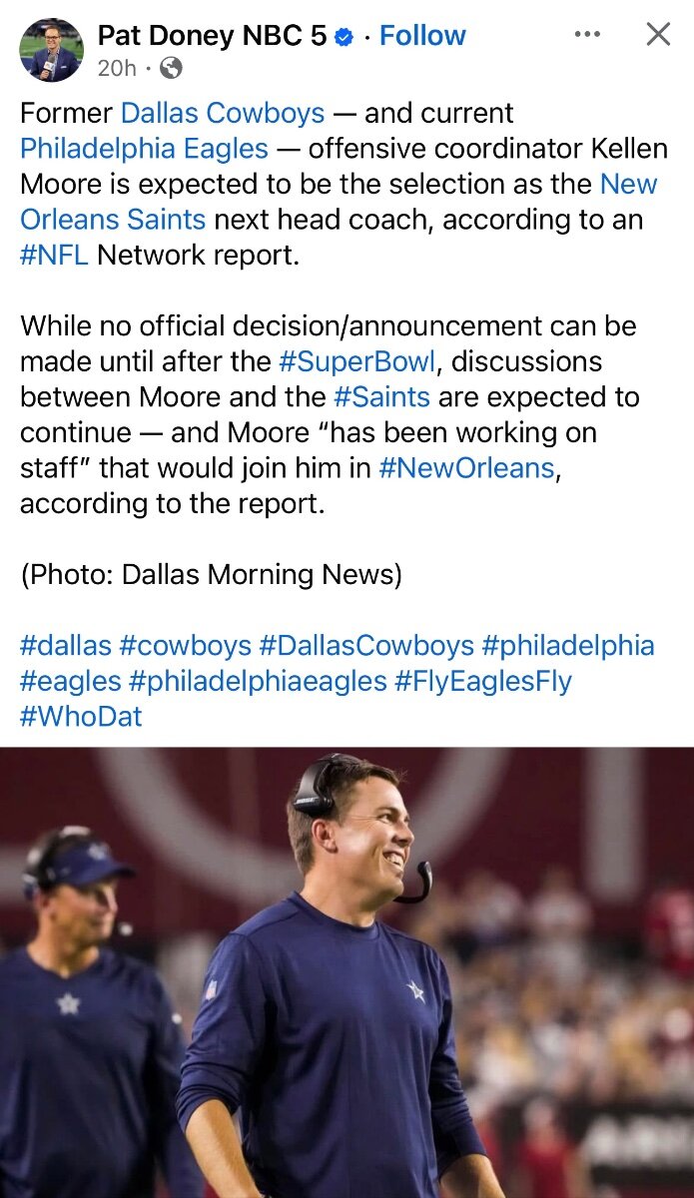Open the Philadelphia Eagles page link
Screen dimensions: 694x1198
(x=144, y=149)
